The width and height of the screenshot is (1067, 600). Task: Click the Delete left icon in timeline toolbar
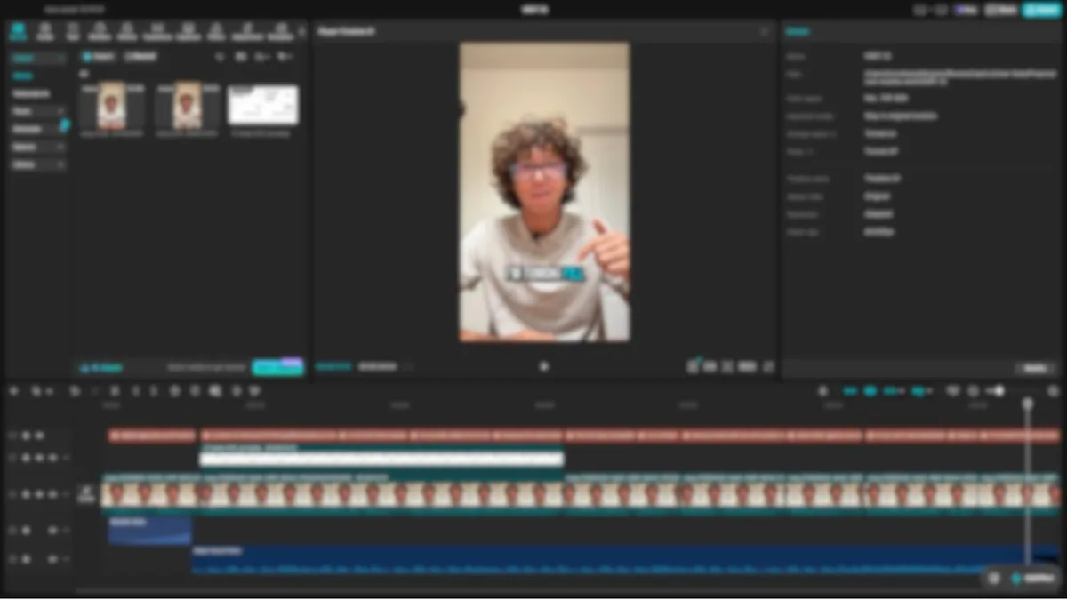point(135,391)
